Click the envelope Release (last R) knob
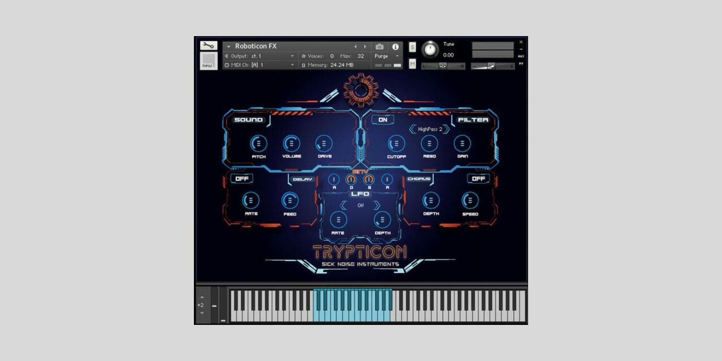The height and width of the screenshot is (361, 722). (x=387, y=179)
